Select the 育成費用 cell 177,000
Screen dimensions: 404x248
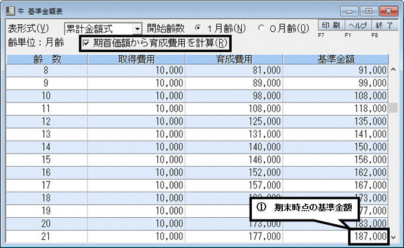(x=234, y=236)
